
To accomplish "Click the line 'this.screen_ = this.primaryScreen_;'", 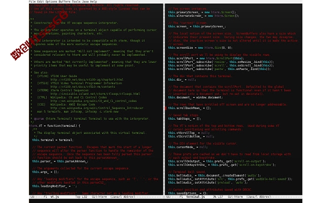I will (197, 26).
